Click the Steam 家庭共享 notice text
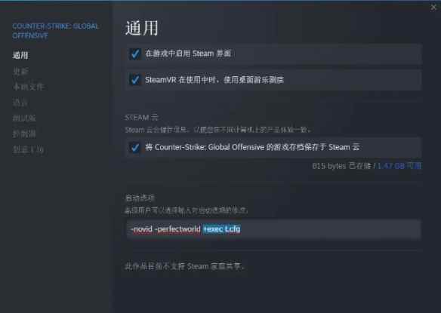This screenshot has width=441, height=313. pyautogui.click(x=184, y=266)
